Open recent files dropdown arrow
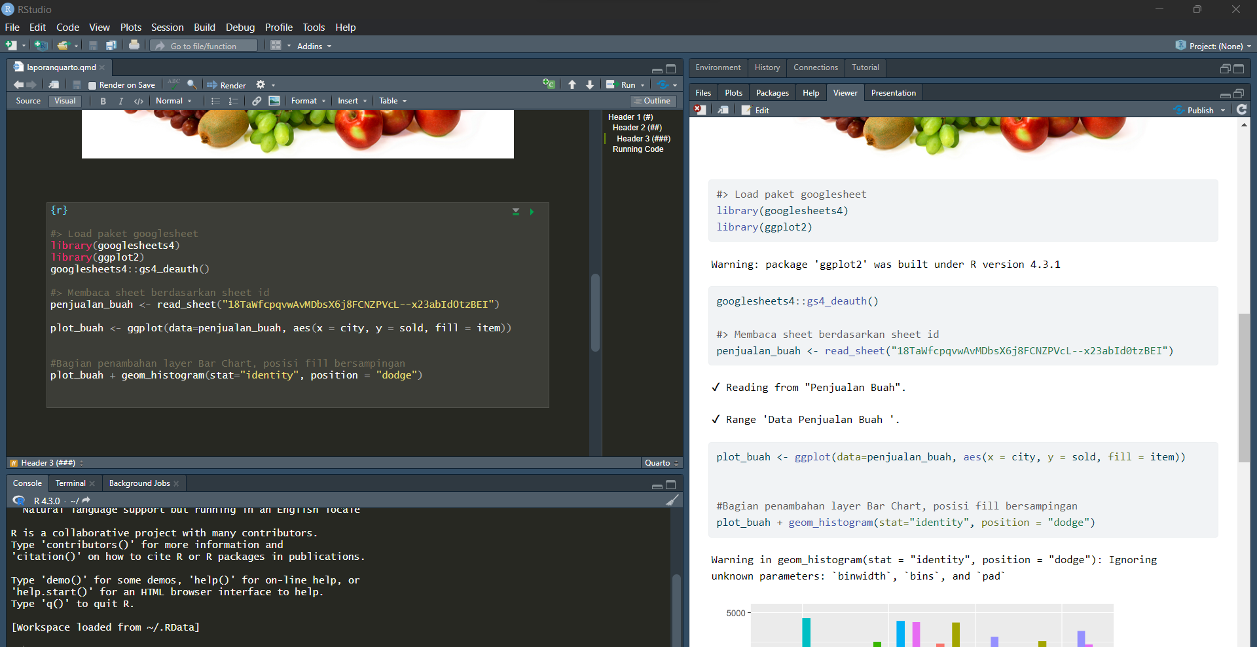 [76, 46]
